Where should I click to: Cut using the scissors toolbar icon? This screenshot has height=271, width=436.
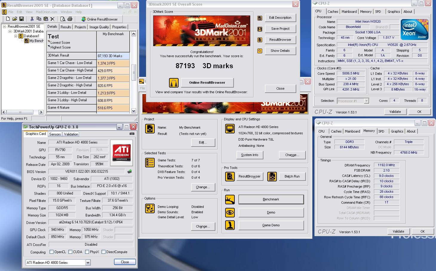32,19
